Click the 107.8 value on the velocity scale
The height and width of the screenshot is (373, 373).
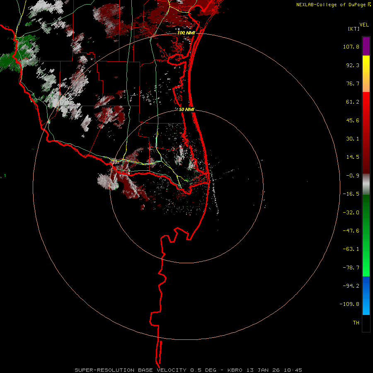coord(351,46)
